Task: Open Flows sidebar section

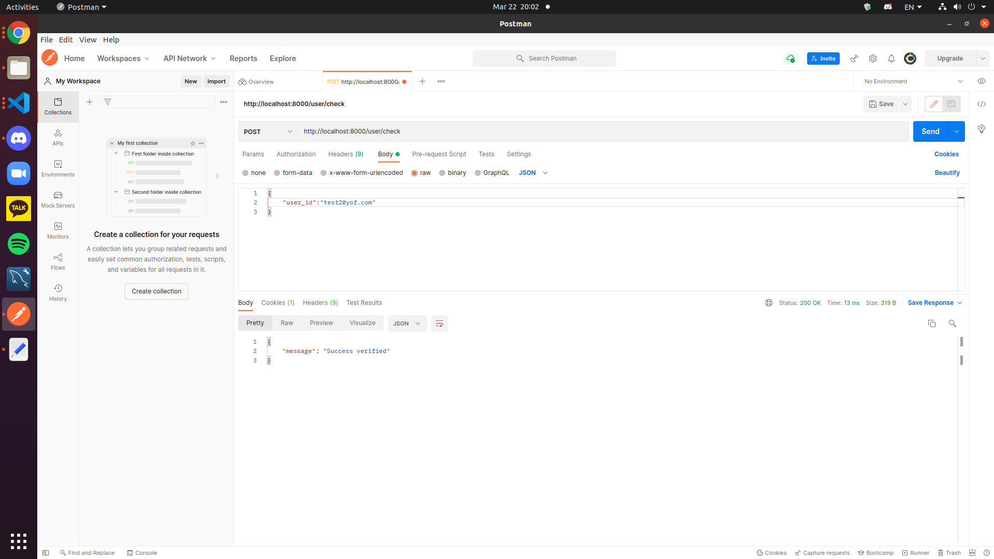Action: pos(58,262)
